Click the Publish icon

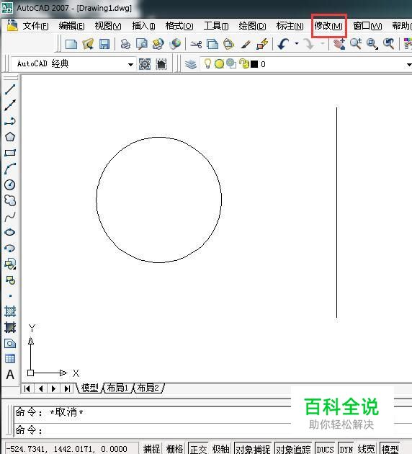click(158, 44)
